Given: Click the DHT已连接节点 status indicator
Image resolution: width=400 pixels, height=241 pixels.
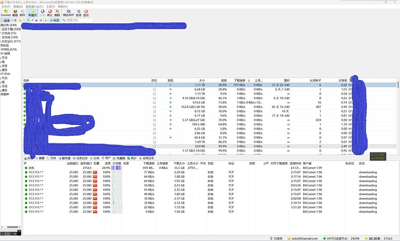Looking at the screenshot, I should coord(341,239).
